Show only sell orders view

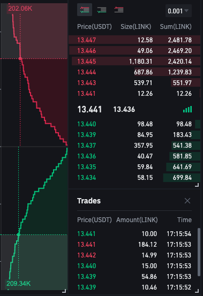(119, 10)
